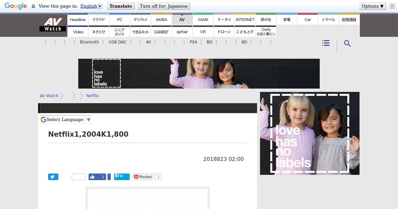
Task: Expand the Select Language widget
Action: click(65, 119)
